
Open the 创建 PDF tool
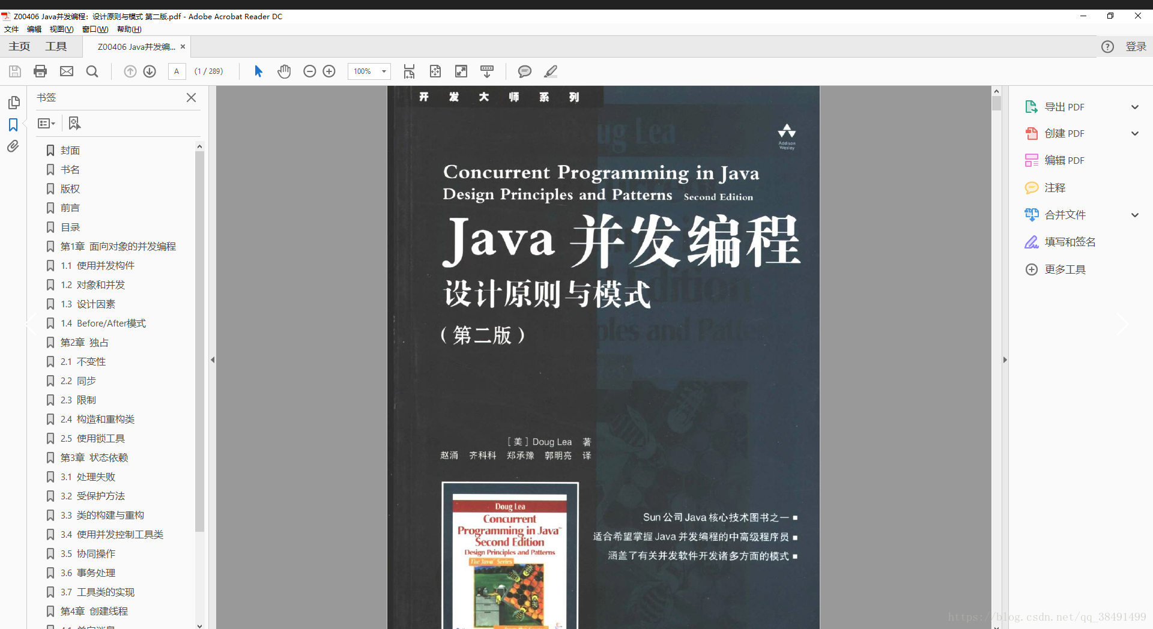[1055, 133]
